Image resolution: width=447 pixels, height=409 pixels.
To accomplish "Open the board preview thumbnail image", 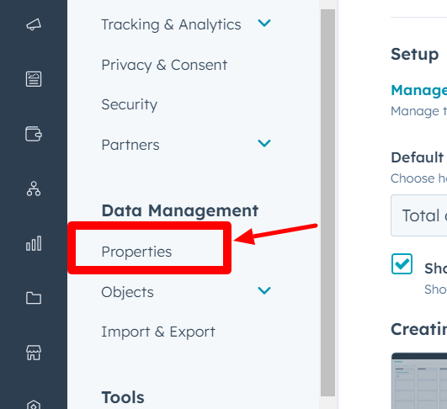I will pyautogui.click(x=419, y=380).
